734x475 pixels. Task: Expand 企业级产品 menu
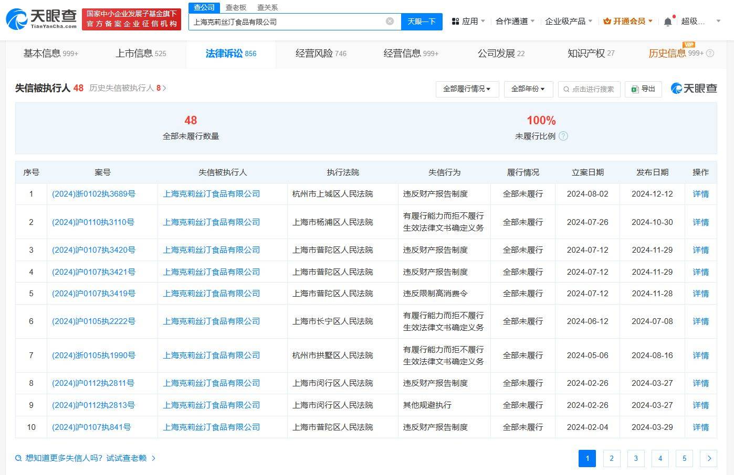[569, 21]
